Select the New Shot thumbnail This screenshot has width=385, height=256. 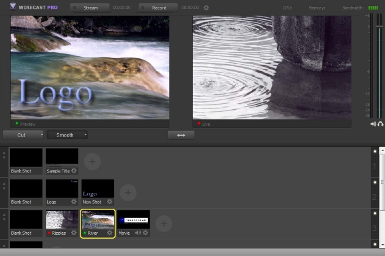pyautogui.click(x=98, y=189)
